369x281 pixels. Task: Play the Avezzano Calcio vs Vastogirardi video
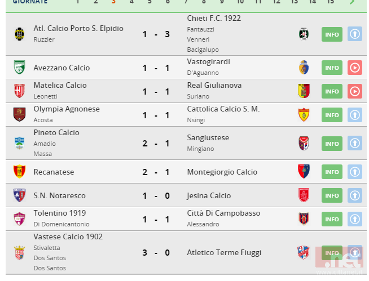[x=354, y=68]
